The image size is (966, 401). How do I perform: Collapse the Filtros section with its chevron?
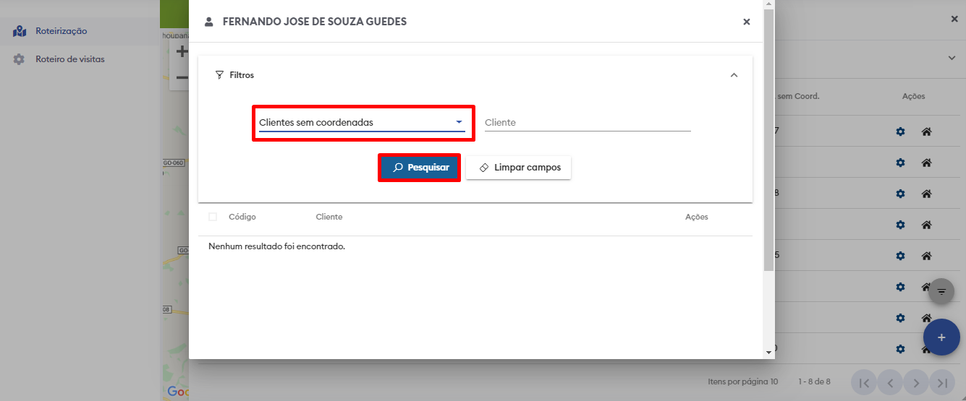(734, 75)
